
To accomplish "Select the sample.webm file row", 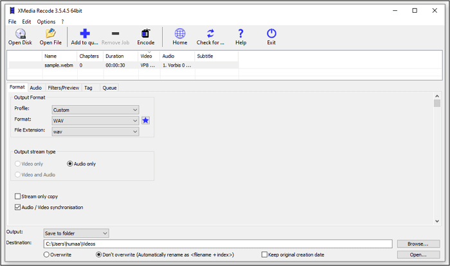I will [x=123, y=65].
